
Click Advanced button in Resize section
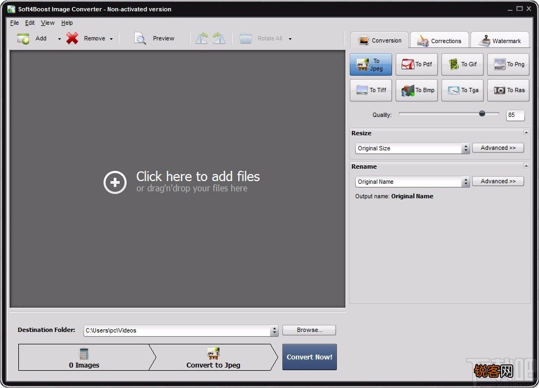pos(497,148)
